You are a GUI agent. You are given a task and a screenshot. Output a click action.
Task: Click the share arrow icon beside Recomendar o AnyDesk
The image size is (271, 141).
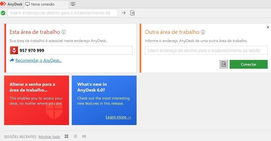[x=12, y=60]
